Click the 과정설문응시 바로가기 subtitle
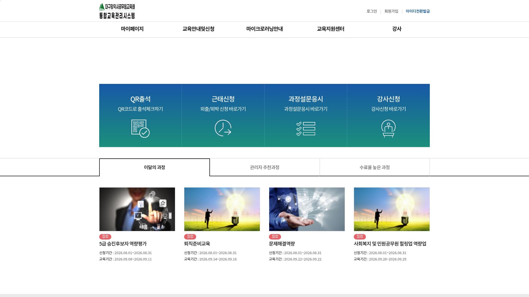 click(306, 109)
